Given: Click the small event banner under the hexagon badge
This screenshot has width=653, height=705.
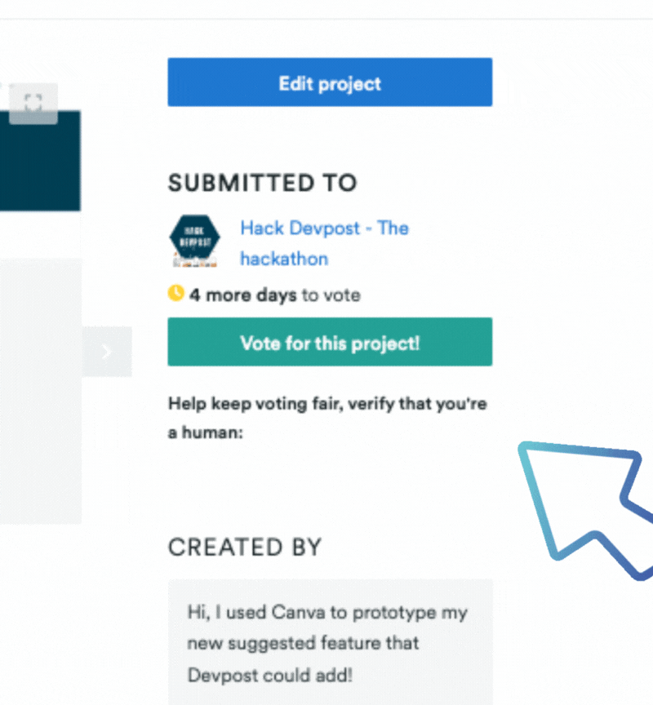Looking at the screenshot, I should pos(194,264).
